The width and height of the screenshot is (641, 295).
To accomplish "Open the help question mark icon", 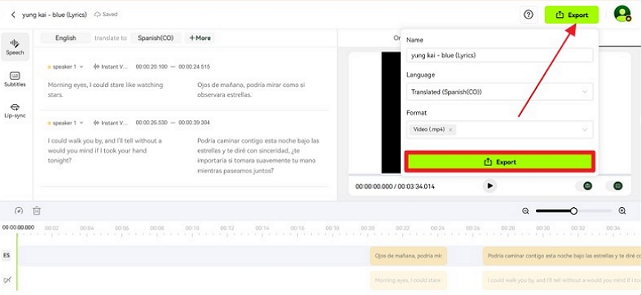I will click(x=528, y=14).
